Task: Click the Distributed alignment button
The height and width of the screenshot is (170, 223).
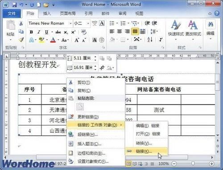Action: pyautogui.click(x=143, y=31)
